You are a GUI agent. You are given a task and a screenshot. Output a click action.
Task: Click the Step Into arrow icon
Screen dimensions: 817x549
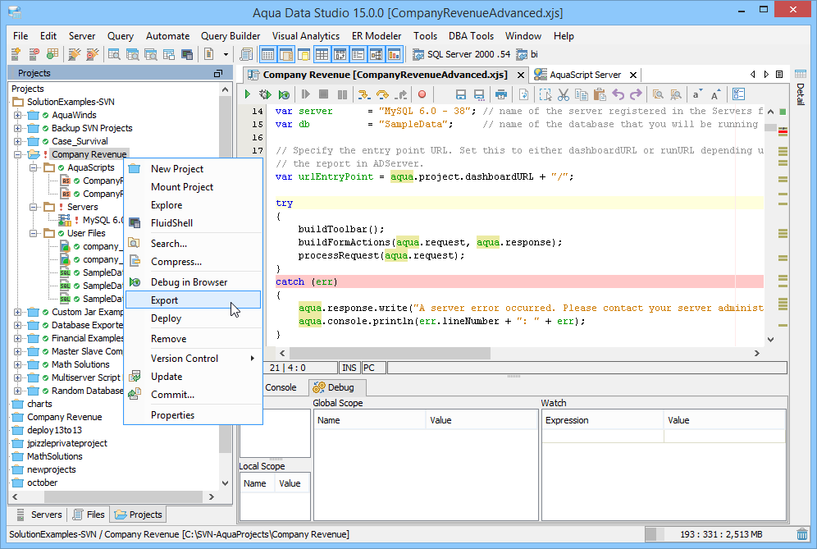coord(363,94)
